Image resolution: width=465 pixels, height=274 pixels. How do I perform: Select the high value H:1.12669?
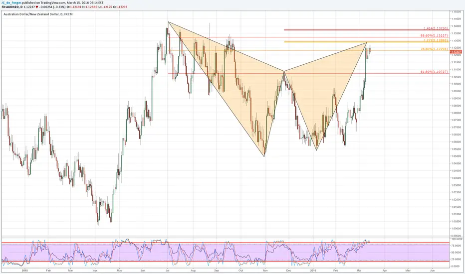[x=90, y=6]
